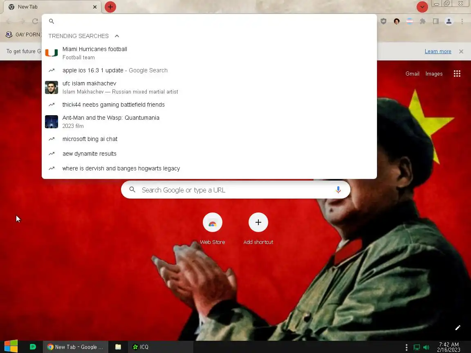Screen dimensions: 471x353
Task: Open the Extensions puzzle piece menu
Action: coord(423,21)
